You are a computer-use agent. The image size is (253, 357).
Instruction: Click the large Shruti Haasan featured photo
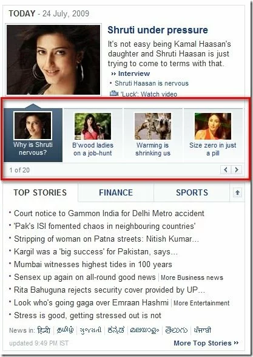[53, 59]
